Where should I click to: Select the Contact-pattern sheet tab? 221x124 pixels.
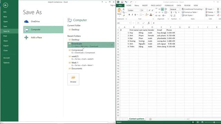coord(137,119)
